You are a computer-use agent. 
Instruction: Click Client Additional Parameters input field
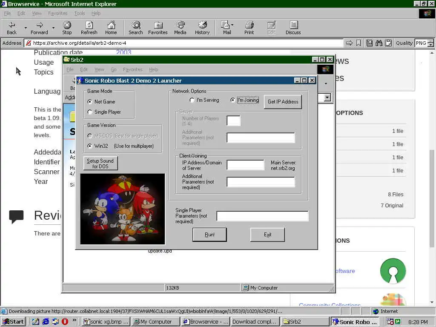tap(261, 182)
